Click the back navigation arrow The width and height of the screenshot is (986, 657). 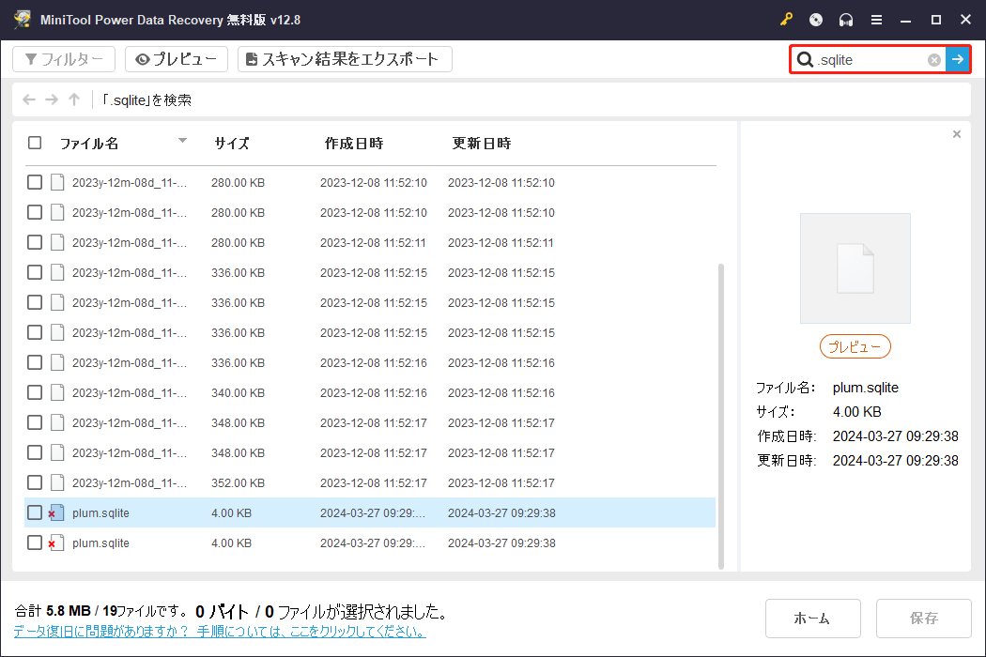point(28,99)
